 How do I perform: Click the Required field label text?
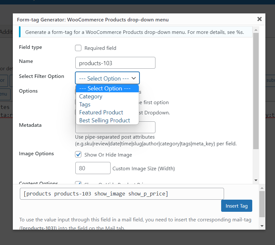pos(100,48)
